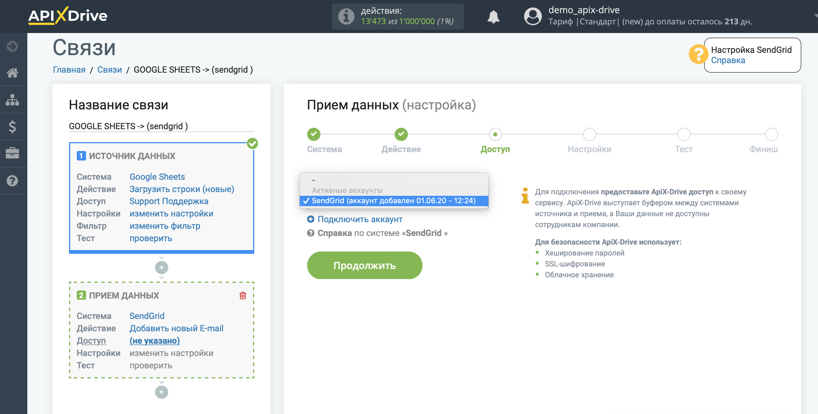
Task: Click изменить фильтр link
Action: [165, 226]
